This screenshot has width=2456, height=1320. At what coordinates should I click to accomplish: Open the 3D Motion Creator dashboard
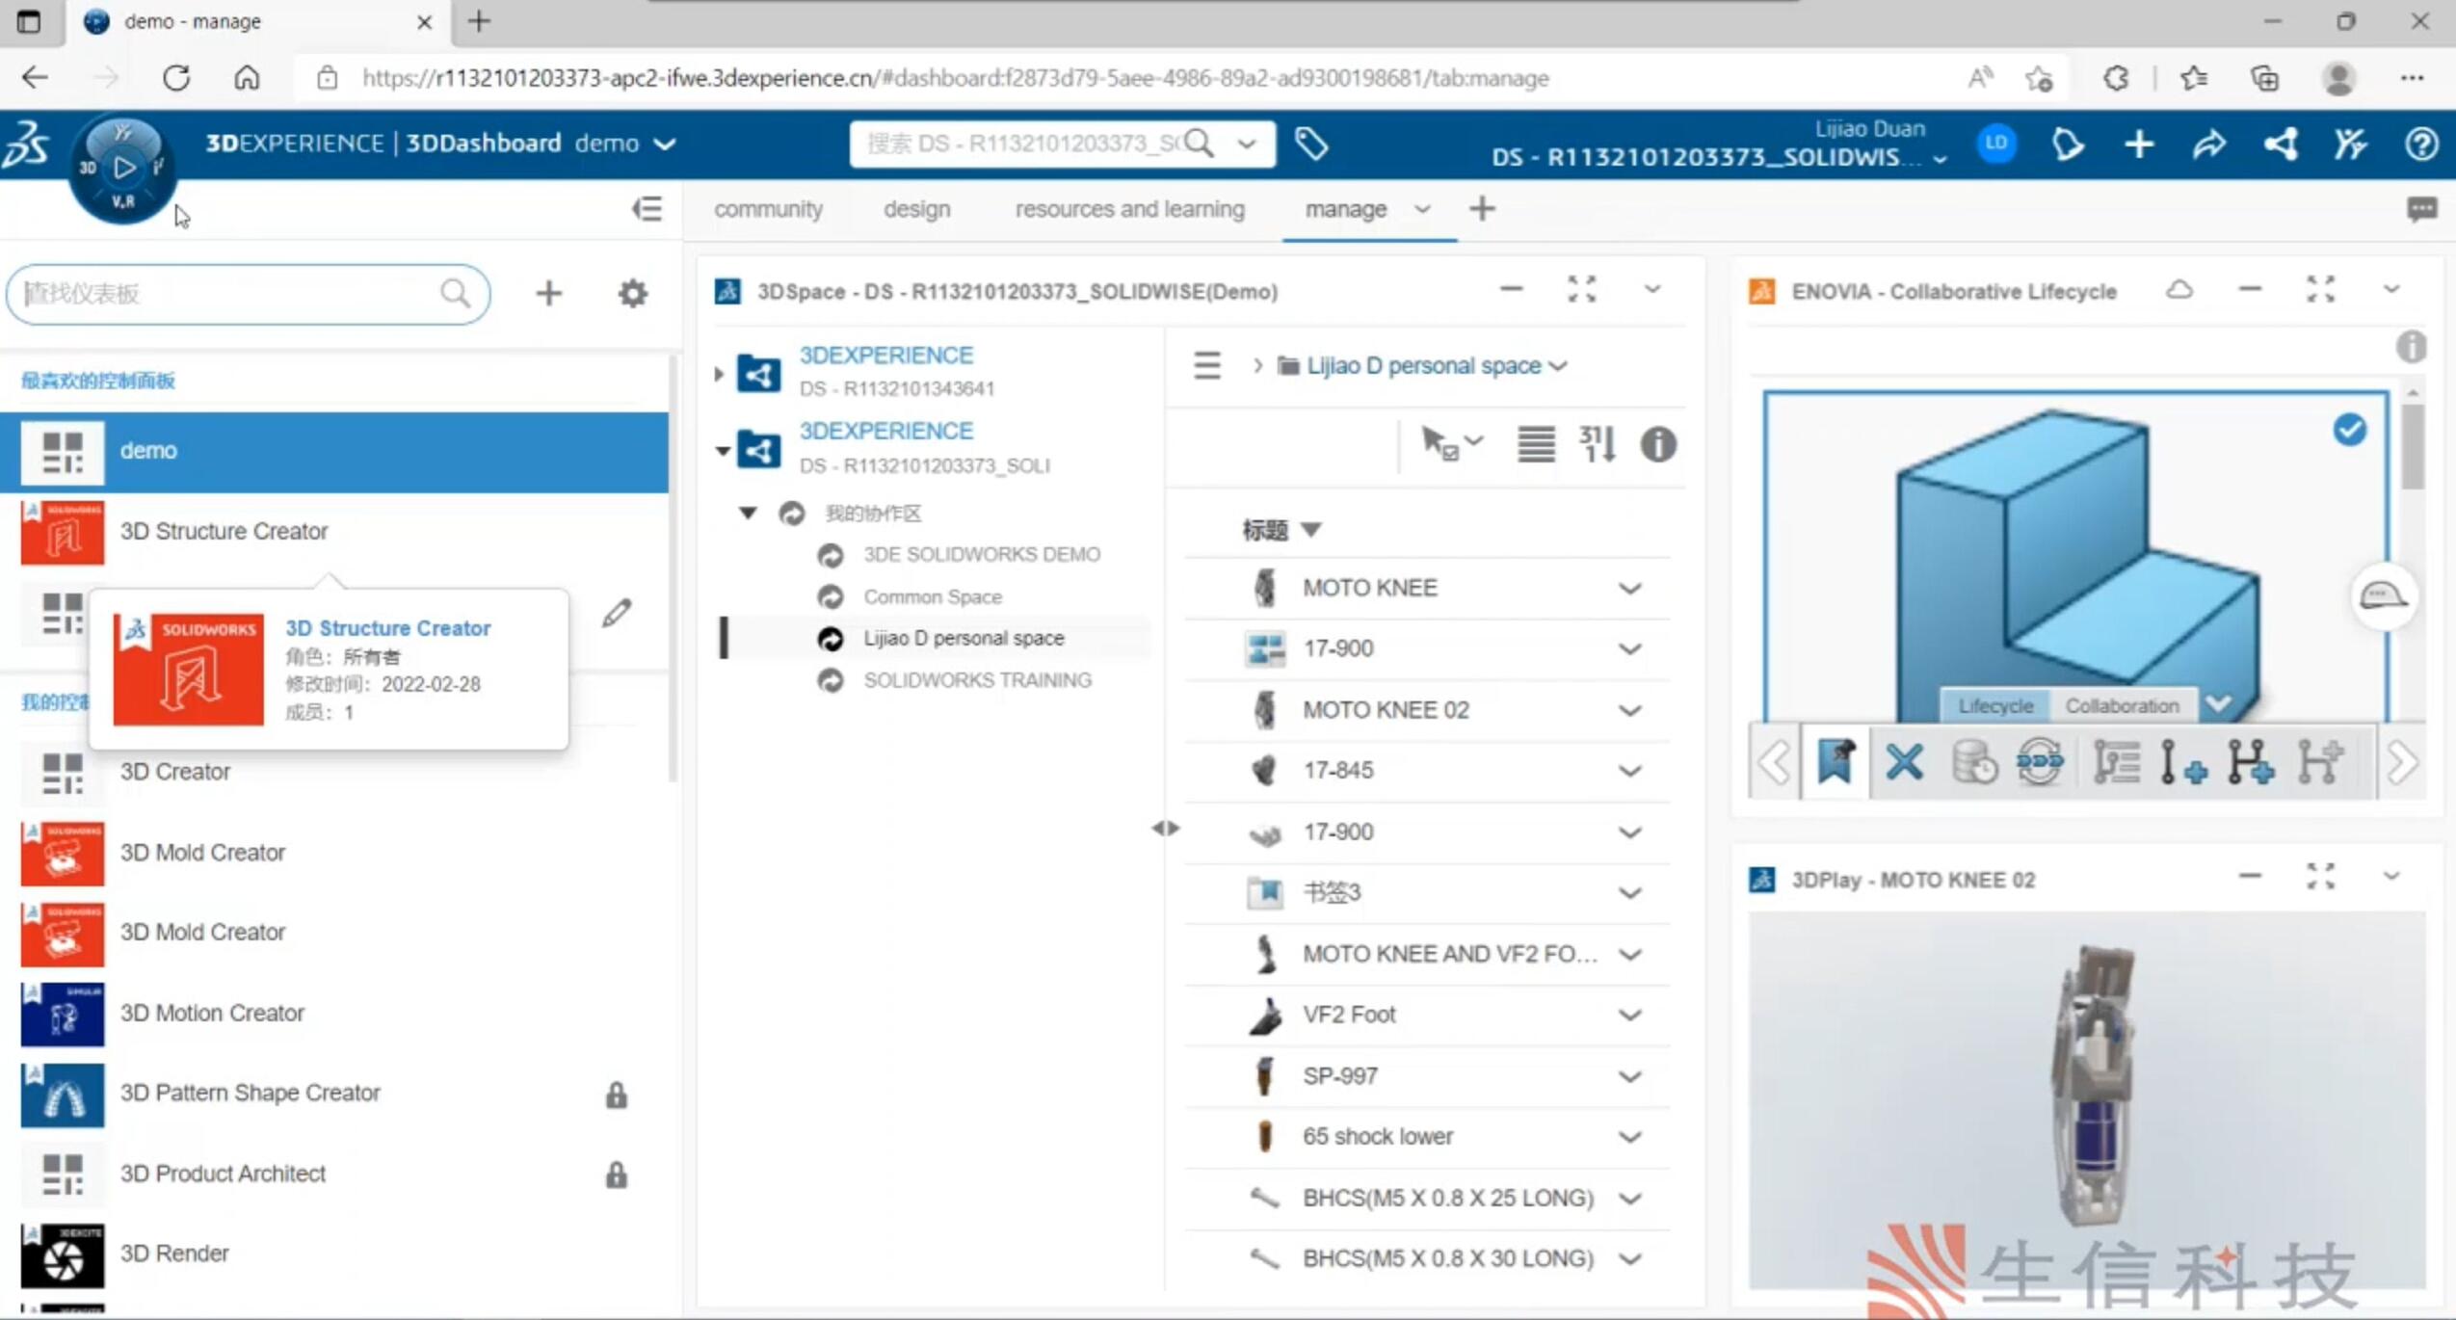[334, 1014]
